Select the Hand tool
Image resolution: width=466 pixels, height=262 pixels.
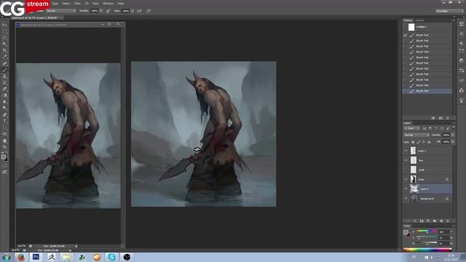click(x=4, y=140)
